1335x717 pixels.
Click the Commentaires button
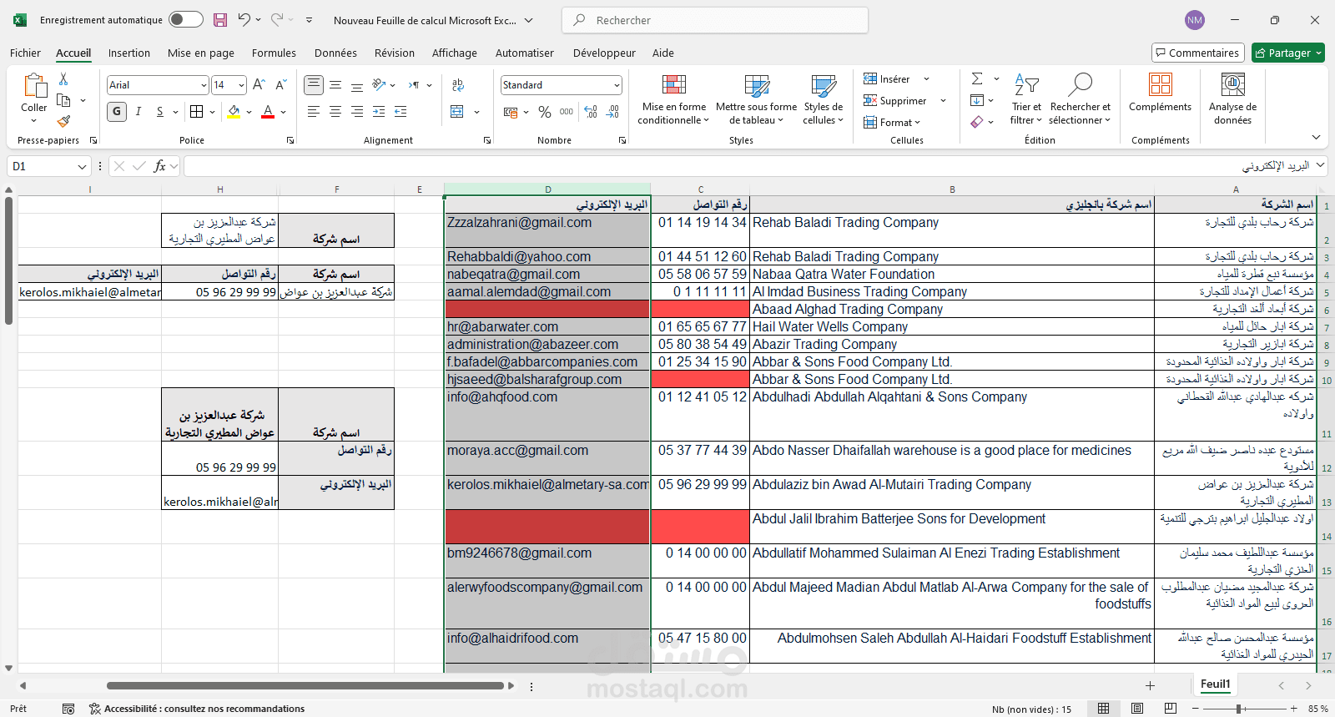tap(1198, 53)
